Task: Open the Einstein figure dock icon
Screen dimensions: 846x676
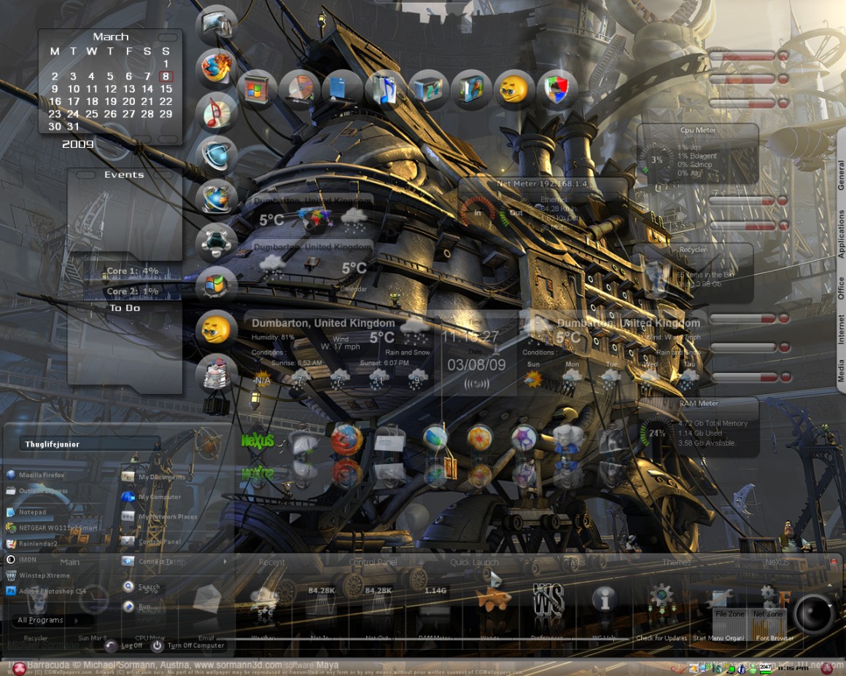Action: [x=567, y=439]
